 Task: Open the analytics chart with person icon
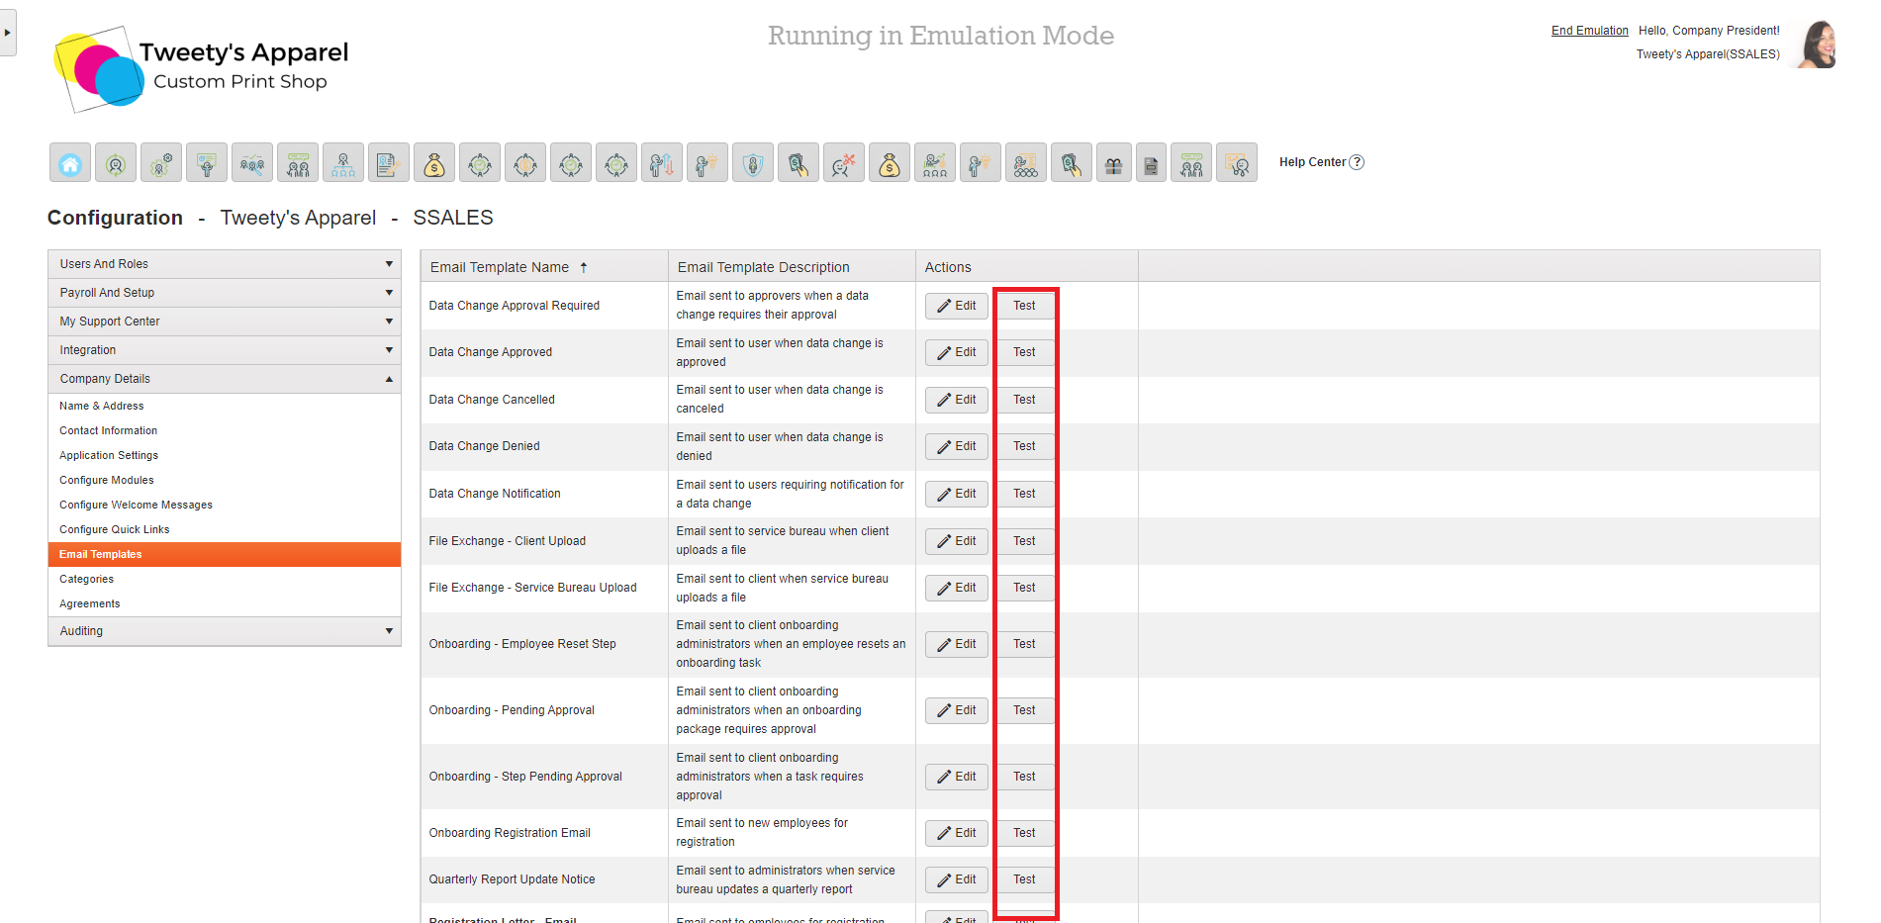1237,162
